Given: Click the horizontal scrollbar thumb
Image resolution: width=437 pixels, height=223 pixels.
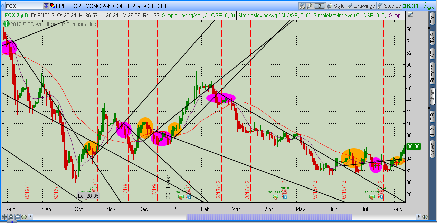Looking at the screenshot, I should pos(269,217).
